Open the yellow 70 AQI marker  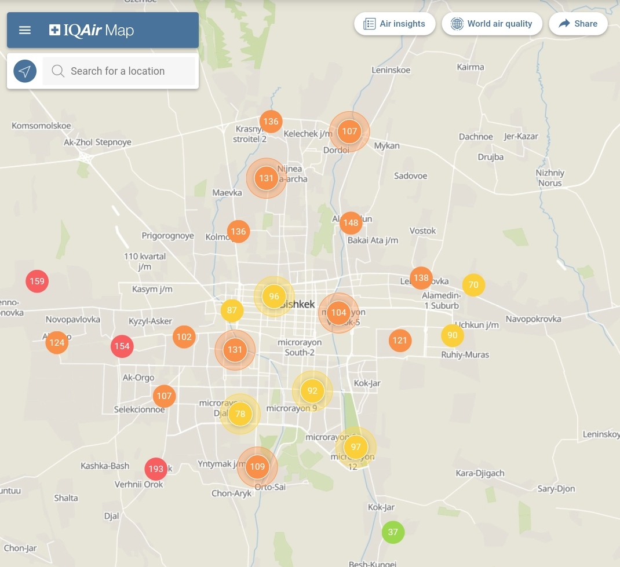(x=473, y=285)
